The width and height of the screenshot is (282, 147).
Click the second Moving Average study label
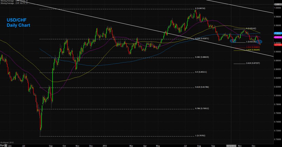[13, 3]
